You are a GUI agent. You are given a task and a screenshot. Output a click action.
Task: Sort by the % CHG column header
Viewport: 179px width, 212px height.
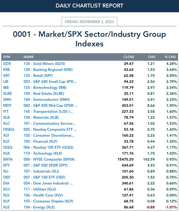(x=170, y=57)
